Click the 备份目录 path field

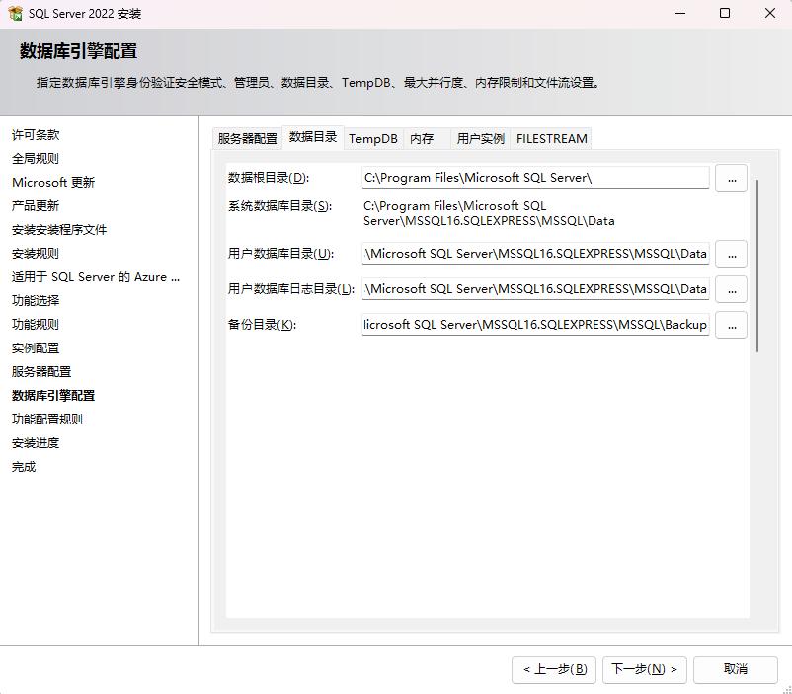click(x=534, y=325)
